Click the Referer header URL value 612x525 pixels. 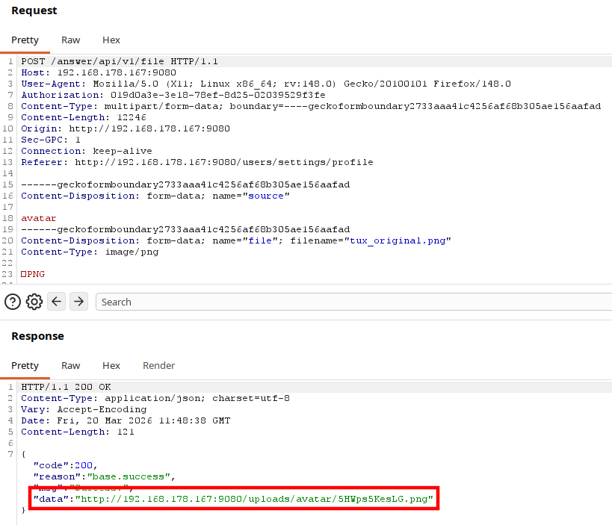[x=224, y=162]
